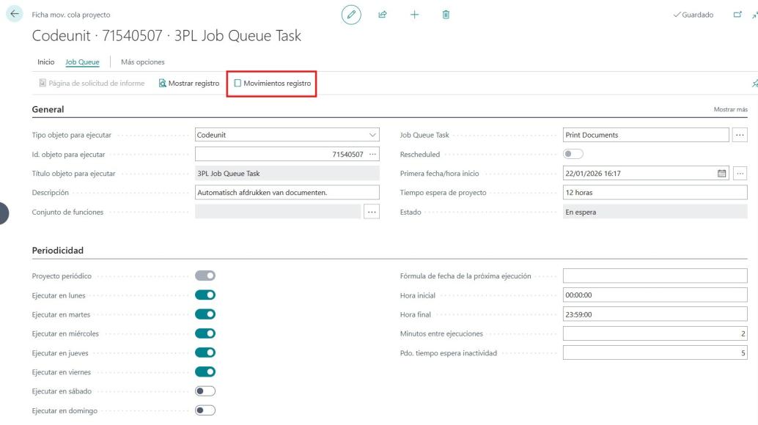Open lookup for Id. objeto para ejecutar
Screen dimensions: 758x425
tap(372, 154)
